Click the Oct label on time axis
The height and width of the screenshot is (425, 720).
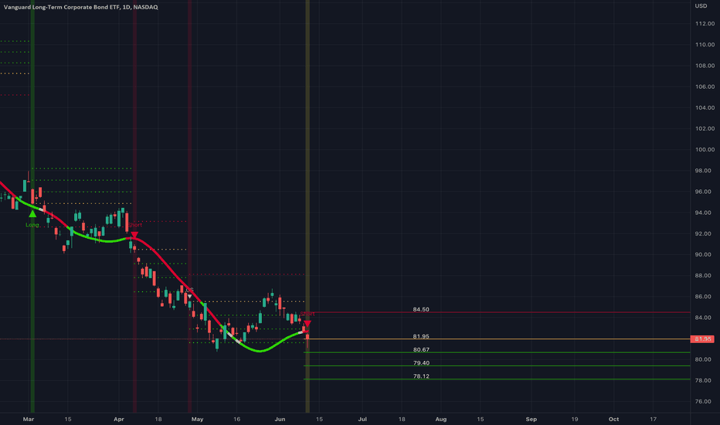pos(613,419)
